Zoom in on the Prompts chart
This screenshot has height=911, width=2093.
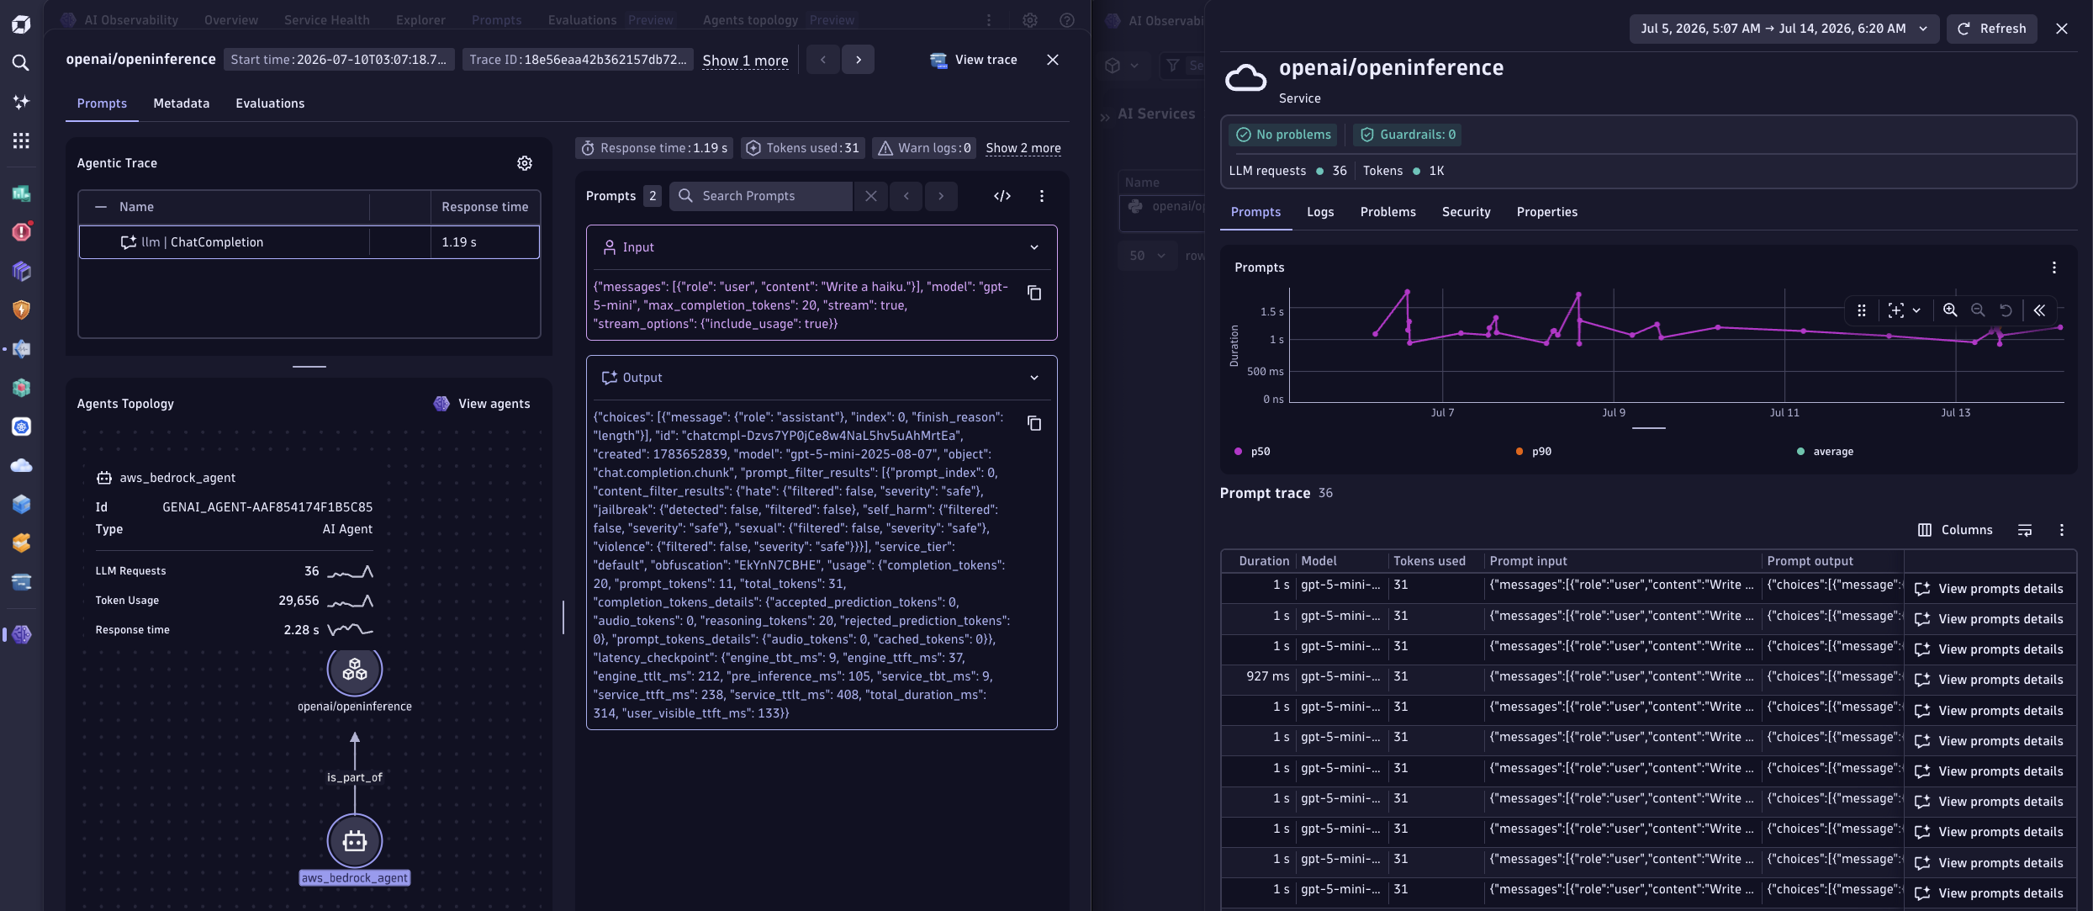pos(1950,310)
